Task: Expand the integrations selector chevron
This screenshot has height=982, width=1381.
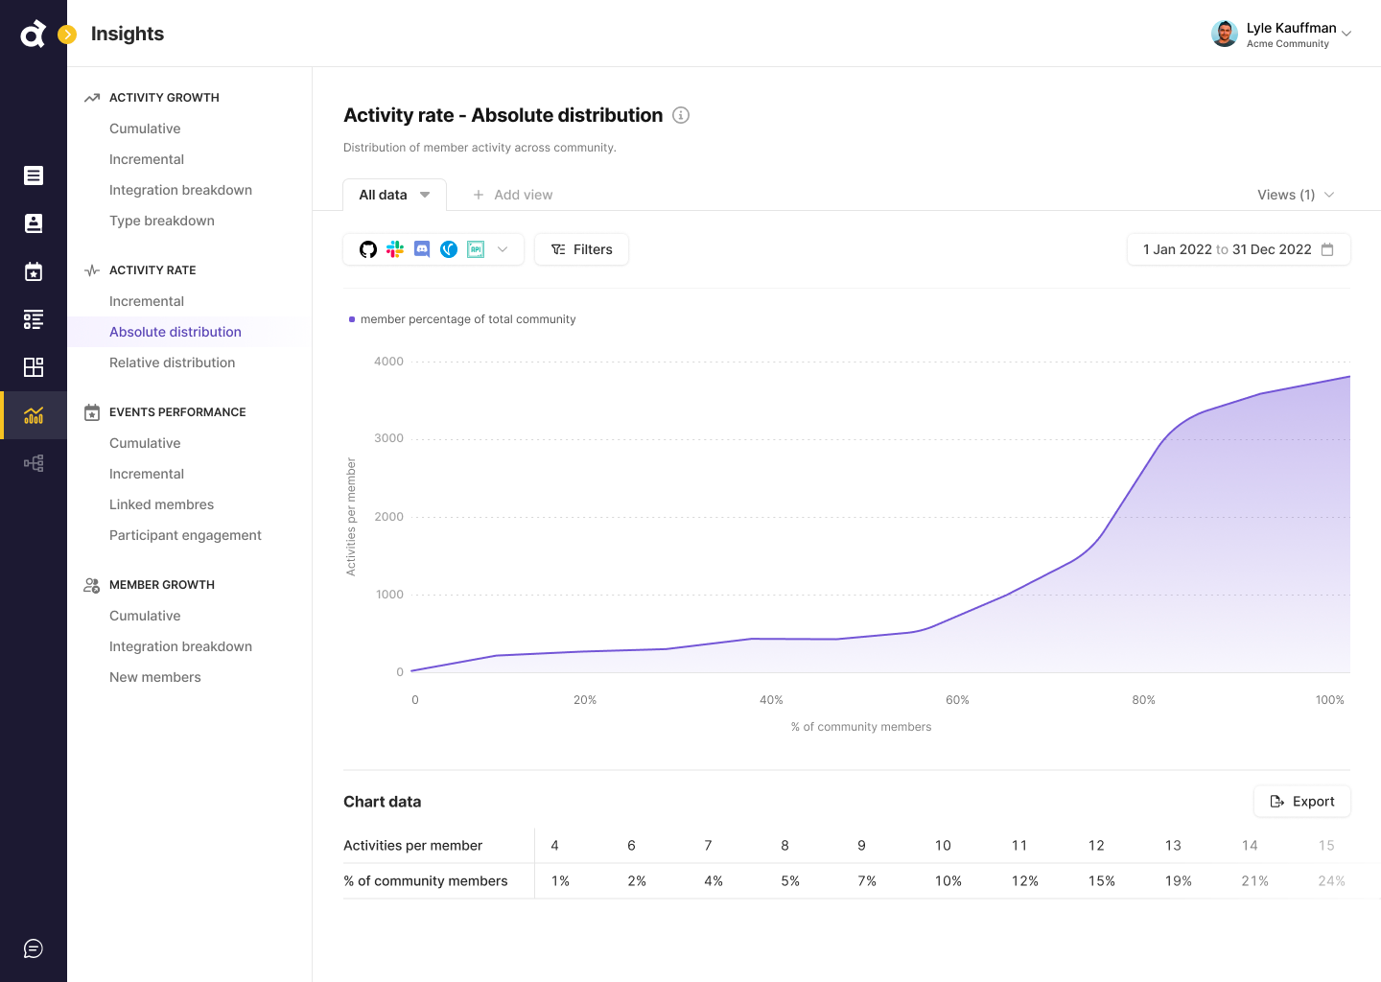Action: click(503, 249)
